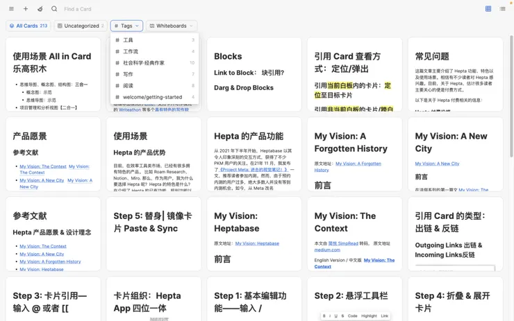Filter by tag welcome/getting-started

point(155,97)
